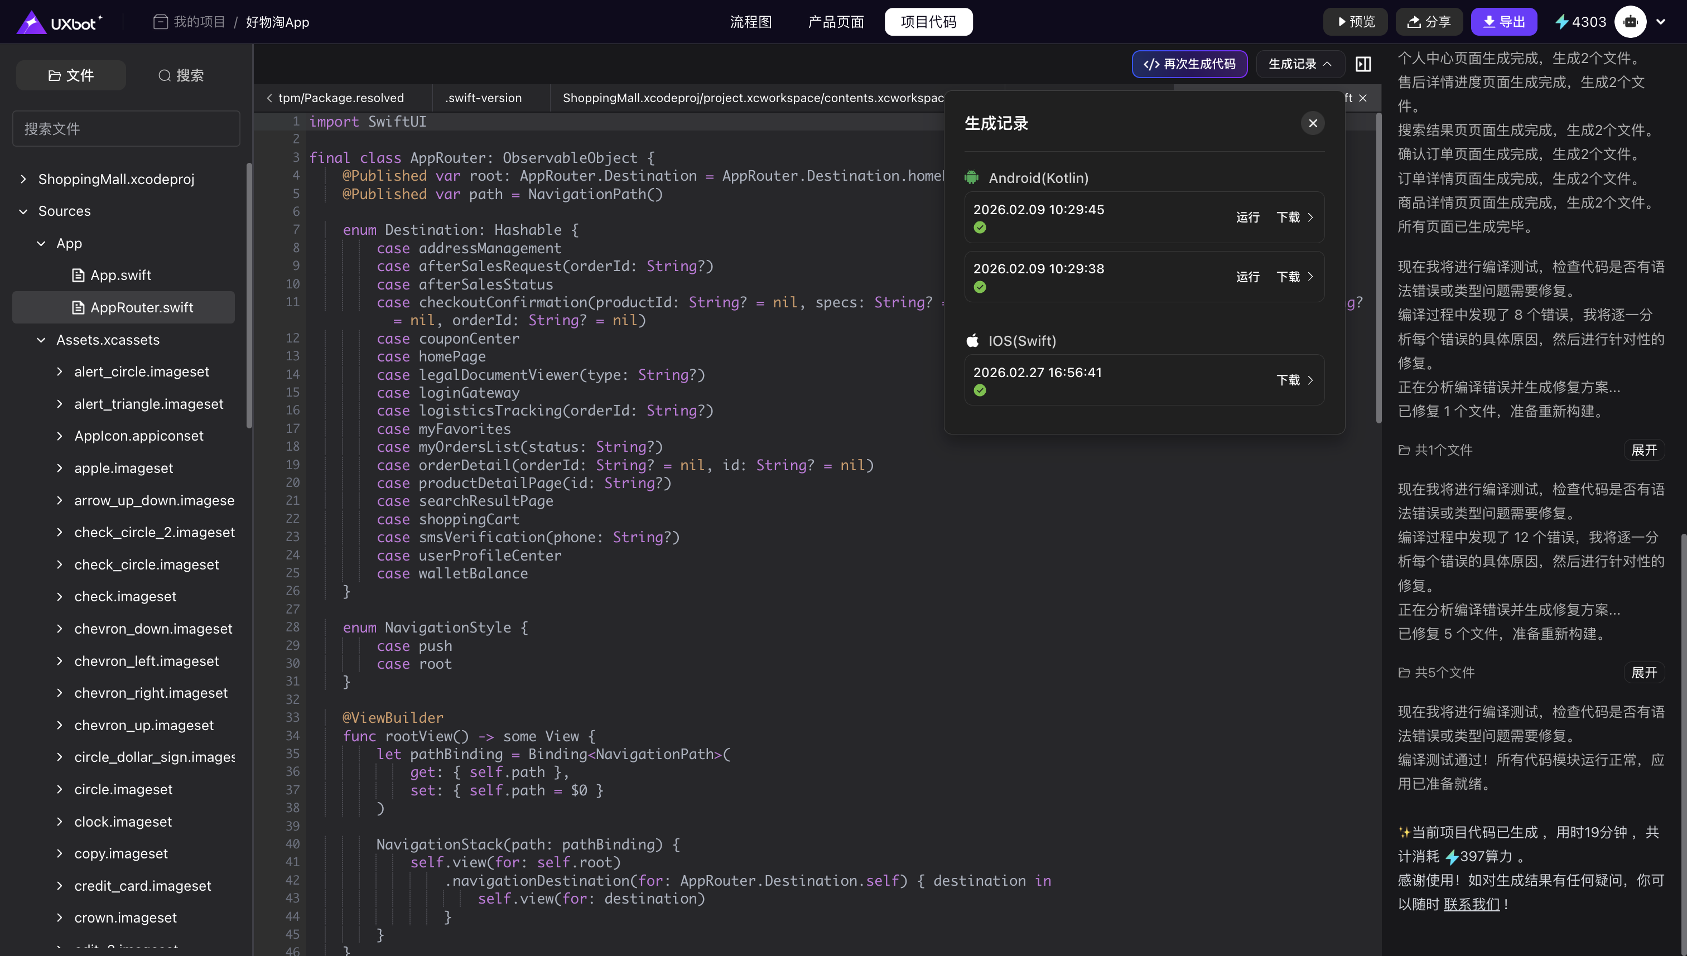The height and width of the screenshot is (956, 1687).
Task: Open the AppRouter.swift file
Action: click(x=141, y=307)
